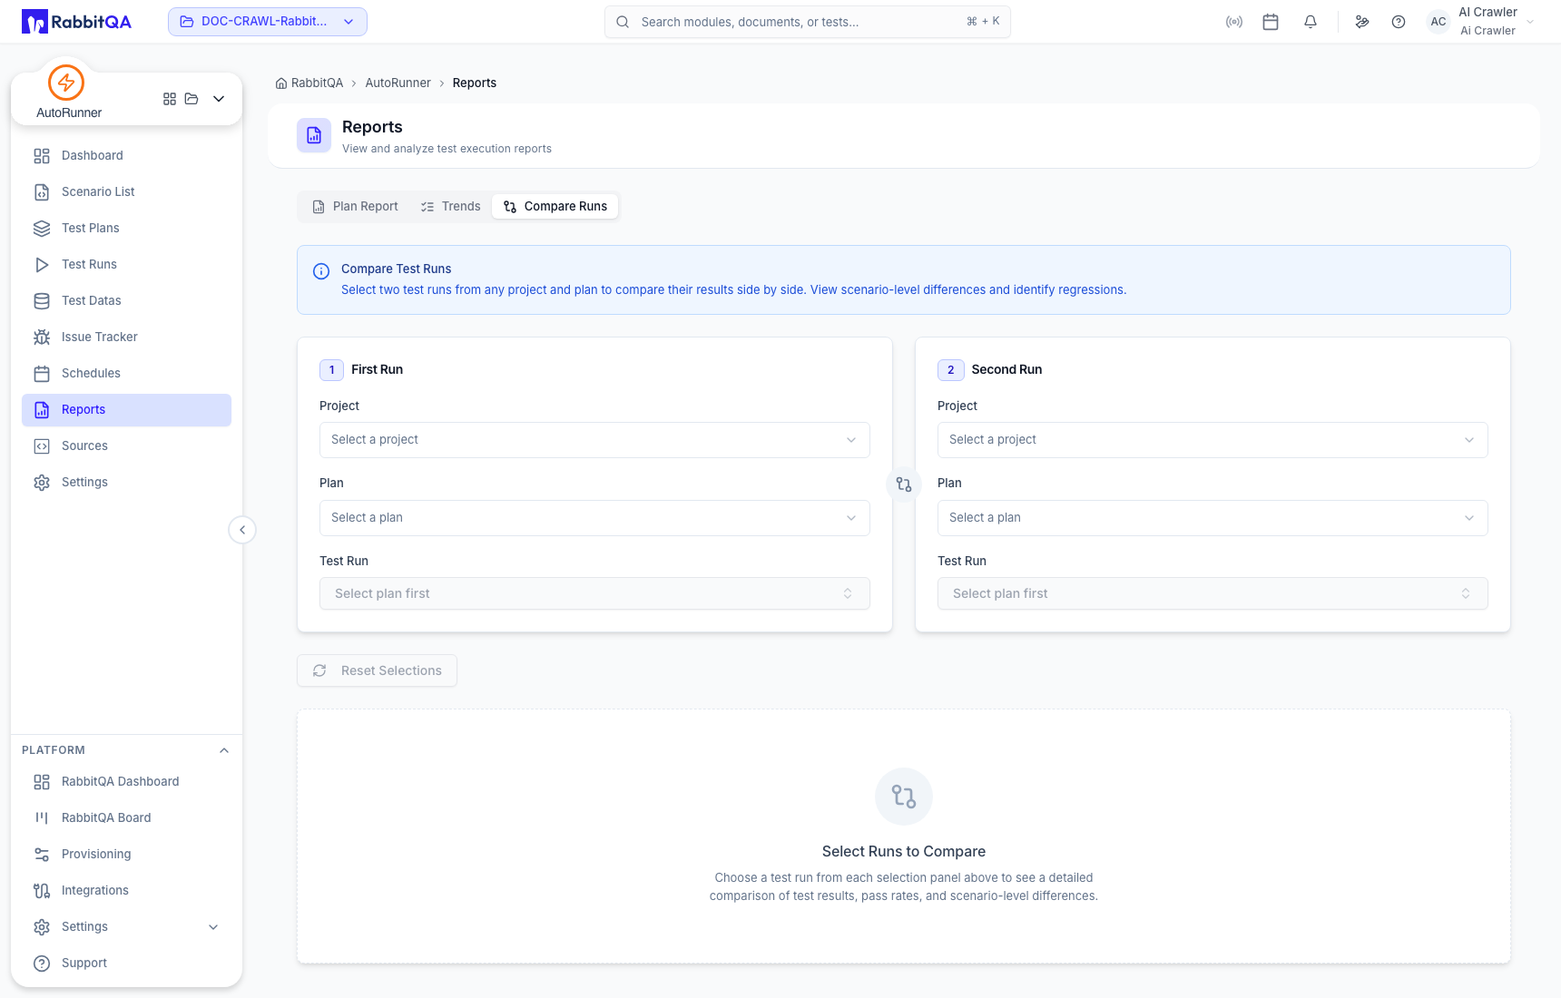
Task: Open First Run Test Run selector
Action: (x=594, y=593)
